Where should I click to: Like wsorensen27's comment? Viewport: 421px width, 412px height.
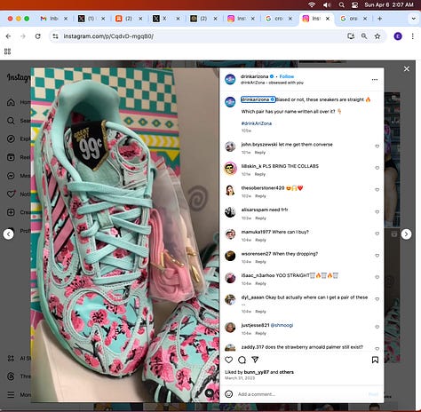(377, 256)
